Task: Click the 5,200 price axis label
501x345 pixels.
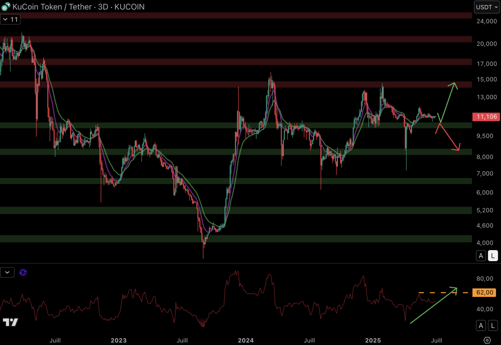Action: click(485, 210)
